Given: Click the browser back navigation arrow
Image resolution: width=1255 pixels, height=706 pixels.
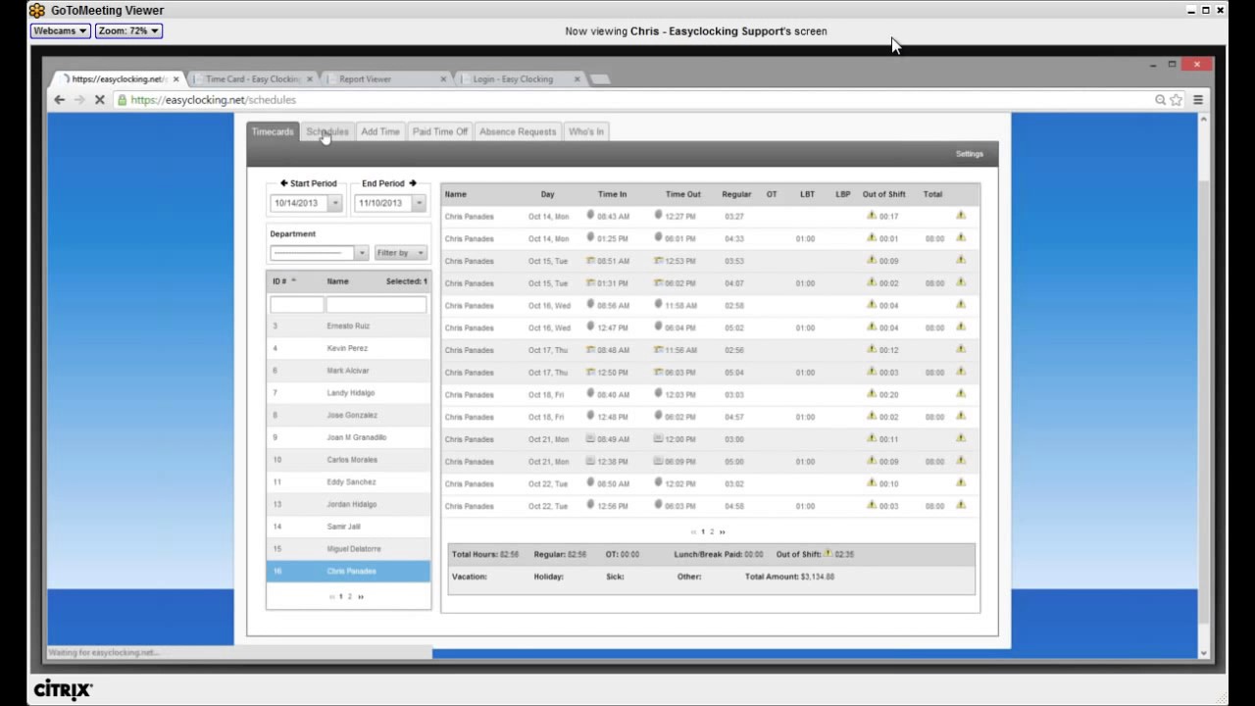Looking at the screenshot, I should coord(60,100).
